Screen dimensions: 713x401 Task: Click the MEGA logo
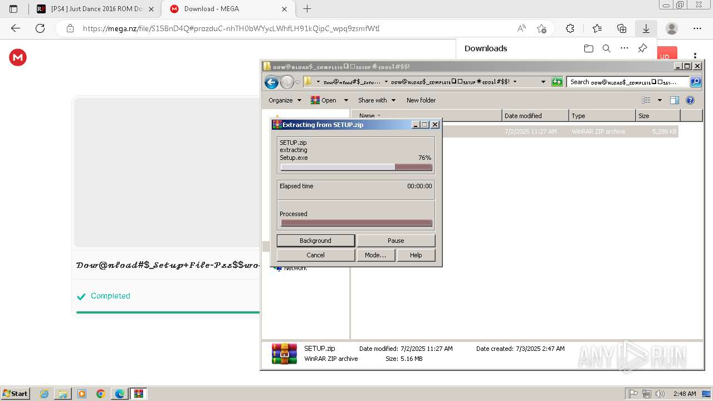point(18,57)
